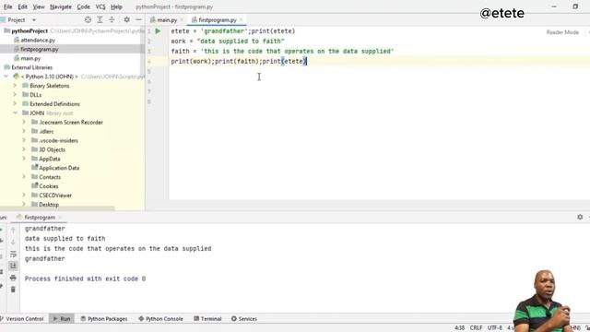
Task: Select the pythonProject root folder
Action: (x=29, y=30)
